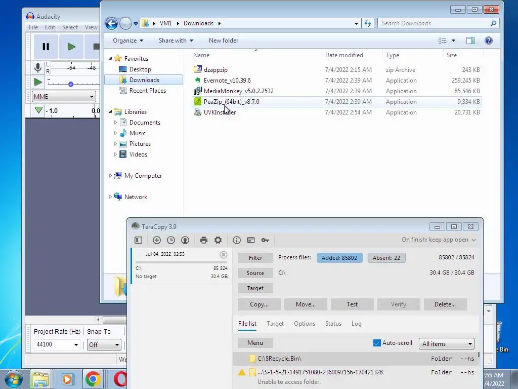Click TeraCopy info icon

pos(237,240)
